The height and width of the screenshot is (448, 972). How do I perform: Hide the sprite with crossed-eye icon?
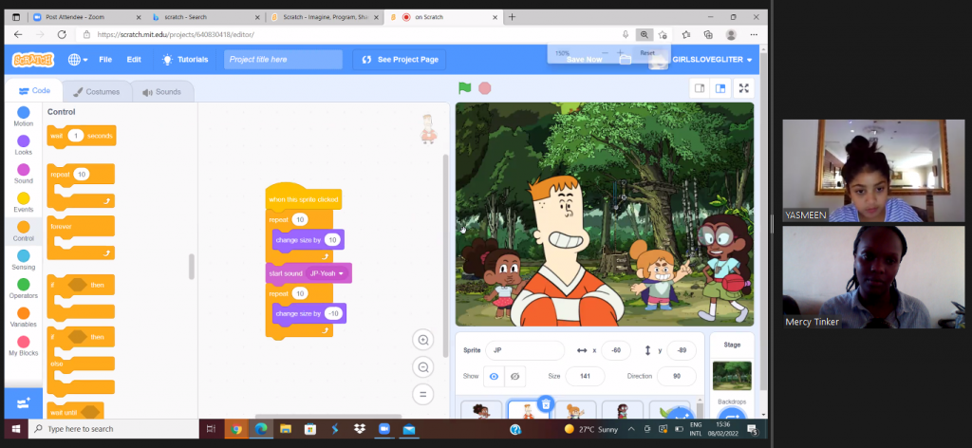(x=515, y=376)
